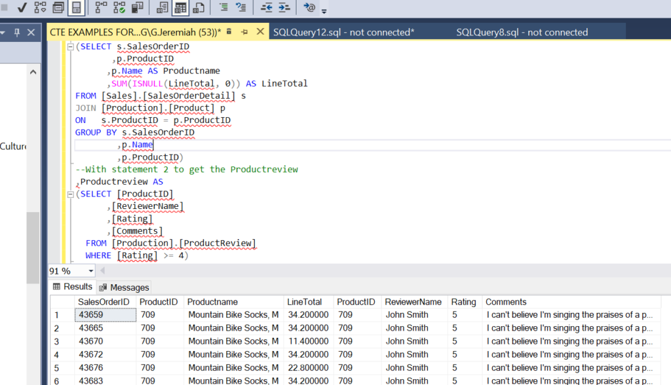Viewport: 671px width, 385px height.
Task: Toggle Include Actual Execution Plan
Action: pos(101,8)
